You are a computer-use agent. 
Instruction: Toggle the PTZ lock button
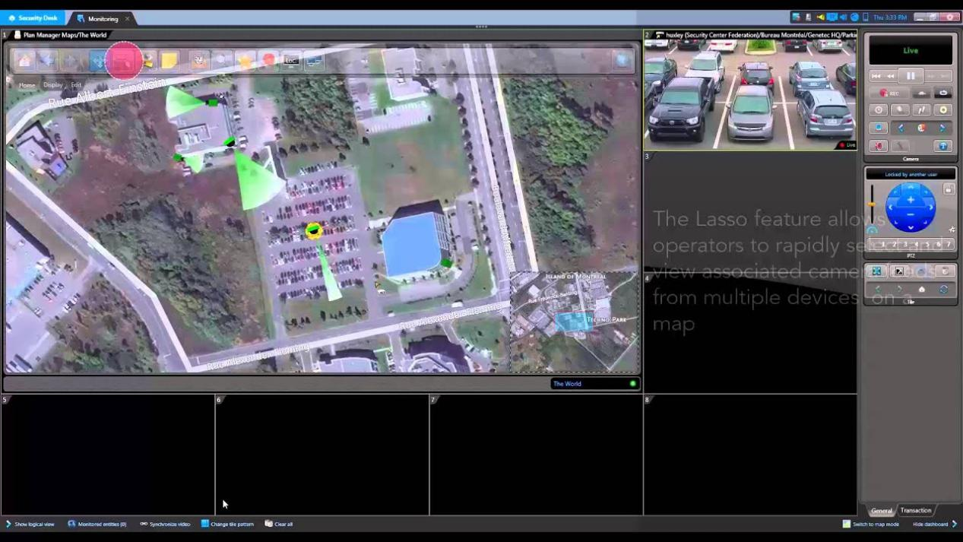coord(949,189)
